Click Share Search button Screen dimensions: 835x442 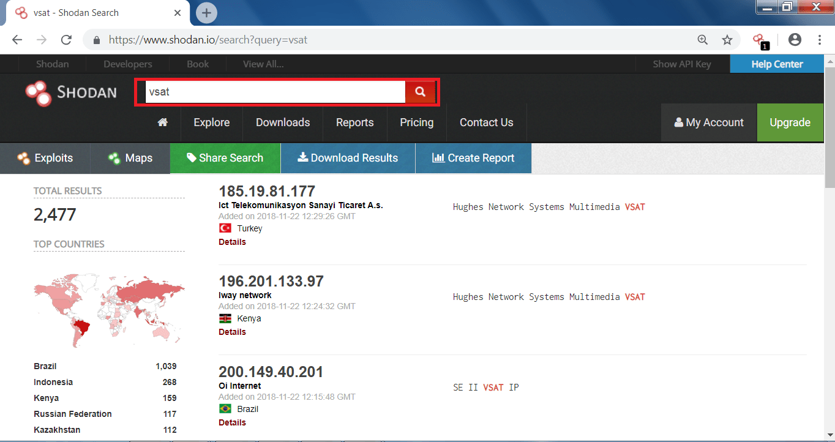coord(225,158)
